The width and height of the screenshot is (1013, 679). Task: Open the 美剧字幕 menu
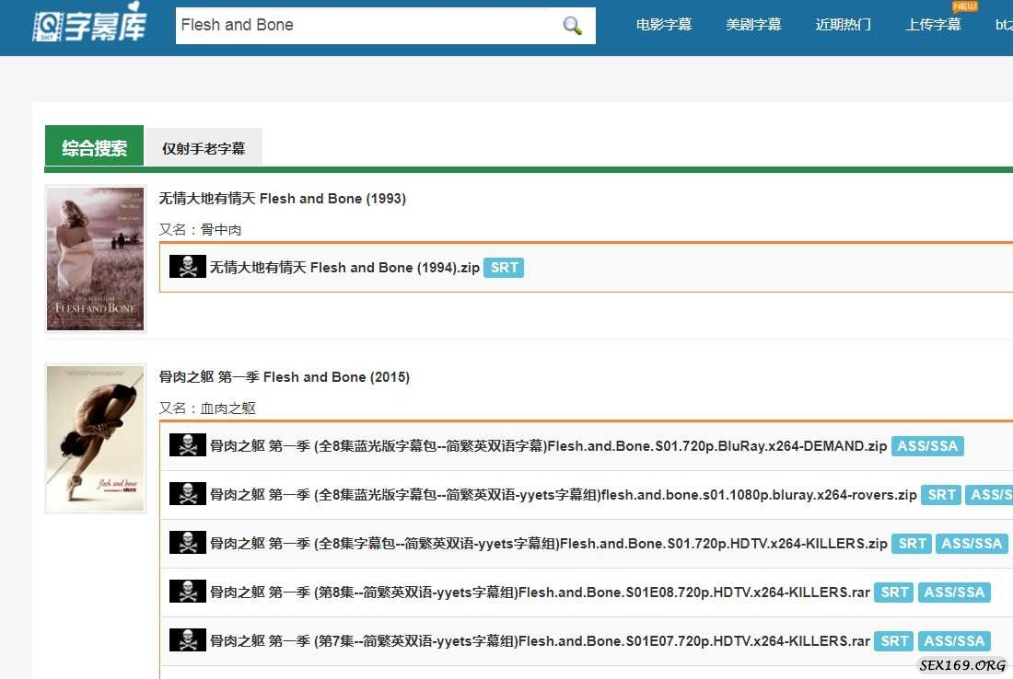point(753,25)
